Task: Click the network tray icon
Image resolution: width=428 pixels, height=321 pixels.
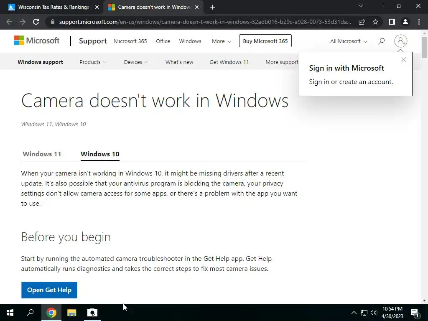Action: [x=364, y=313]
